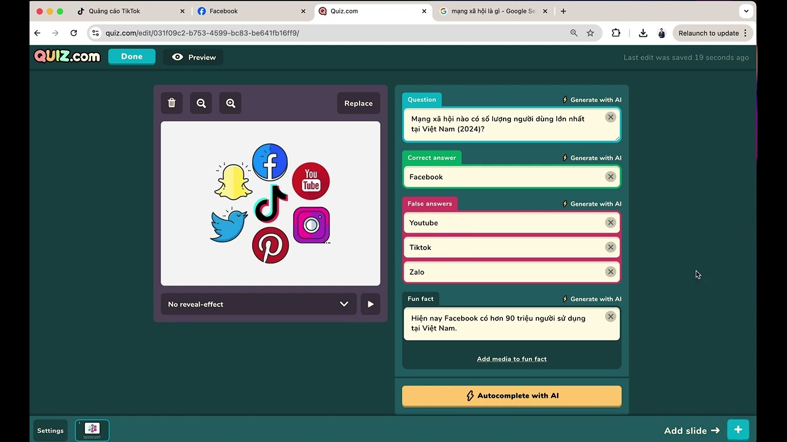787x442 pixels.
Task: Delete the slide image with trash icon
Action: pos(172,103)
